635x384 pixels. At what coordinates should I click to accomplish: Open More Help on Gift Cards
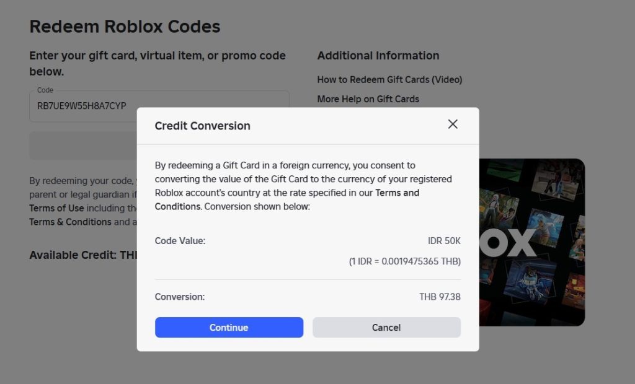point(368,99)
